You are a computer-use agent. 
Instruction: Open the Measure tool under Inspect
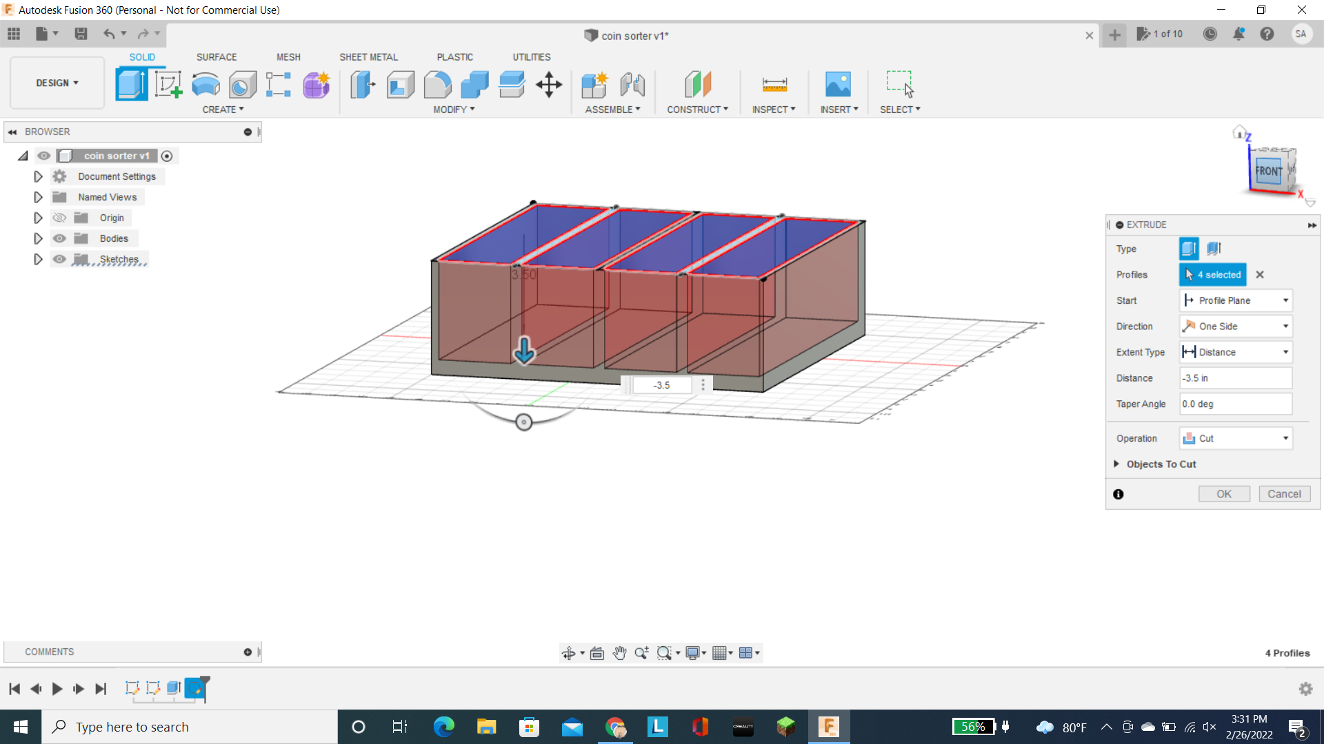(774, 84)
